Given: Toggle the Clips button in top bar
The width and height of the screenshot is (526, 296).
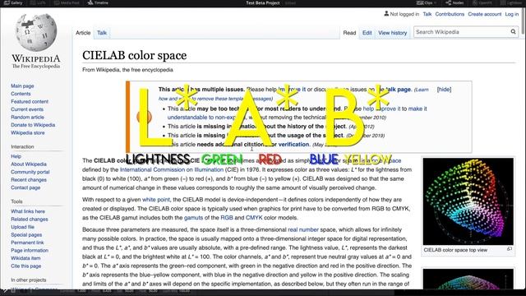Looking at the screenshot, I should 424,2.
